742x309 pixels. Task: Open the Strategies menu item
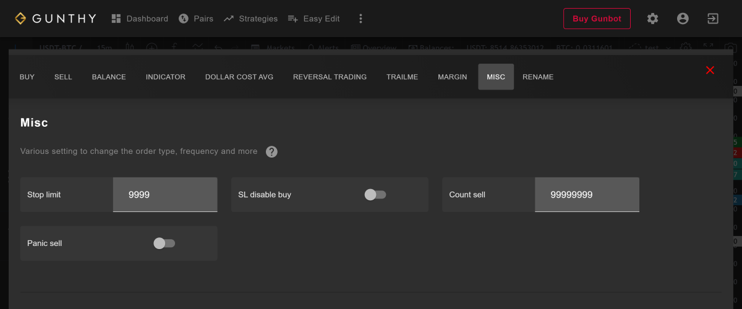250,19
